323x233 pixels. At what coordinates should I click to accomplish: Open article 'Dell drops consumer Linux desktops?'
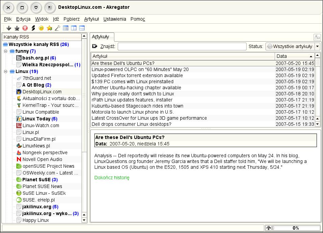[x=203, y=124]
